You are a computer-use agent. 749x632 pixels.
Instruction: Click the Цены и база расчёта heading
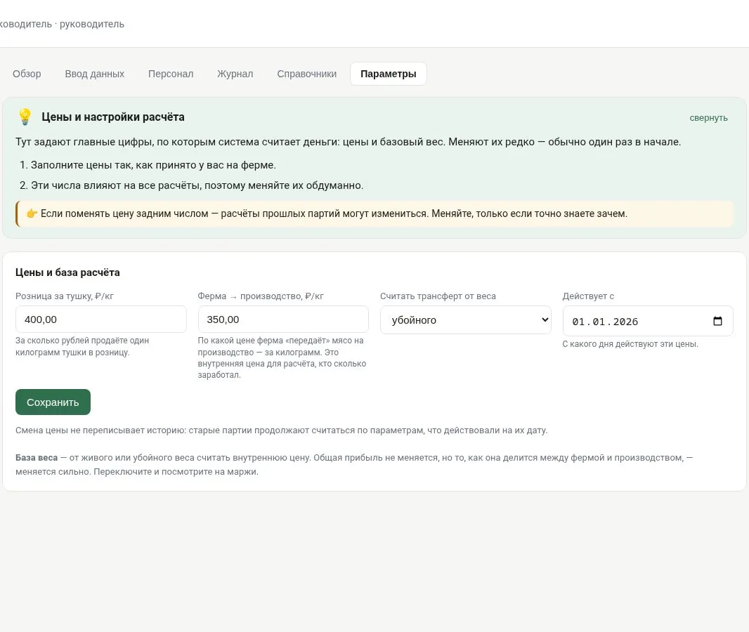(68, 272)
